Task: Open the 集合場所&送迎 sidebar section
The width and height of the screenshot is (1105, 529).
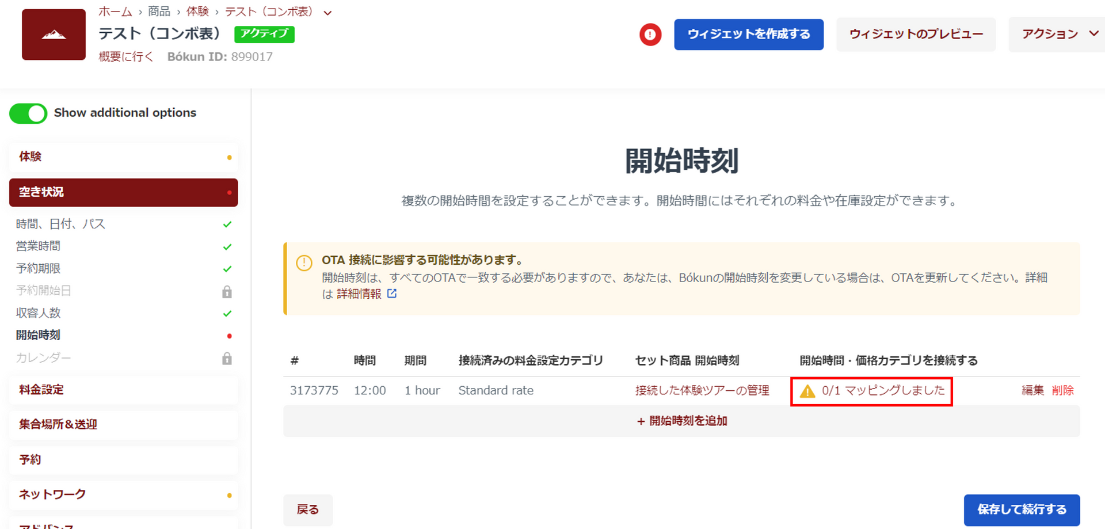Action: pyautogui.click(x=123, y=424)
